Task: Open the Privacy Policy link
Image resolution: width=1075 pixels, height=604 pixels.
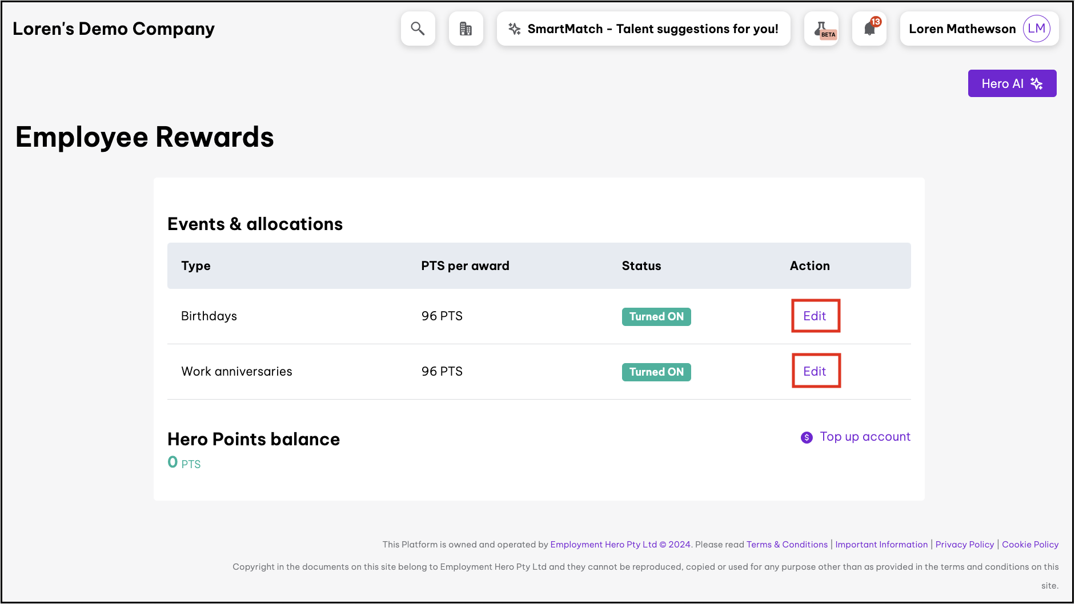Action: (x=964, y=544)
